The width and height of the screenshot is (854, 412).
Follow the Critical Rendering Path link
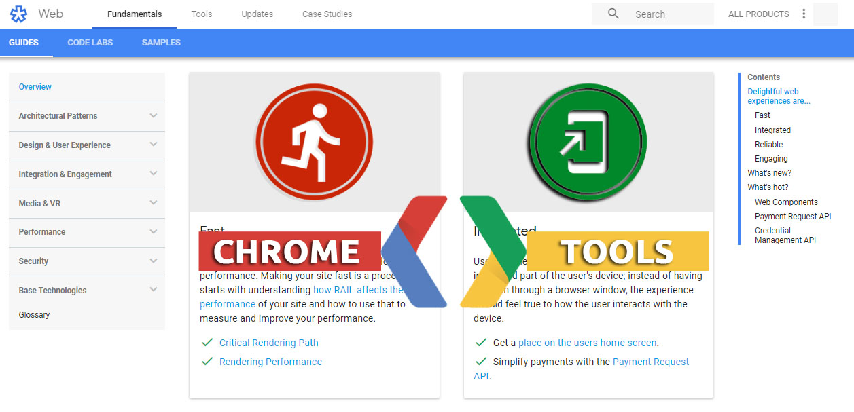(269, 343)
